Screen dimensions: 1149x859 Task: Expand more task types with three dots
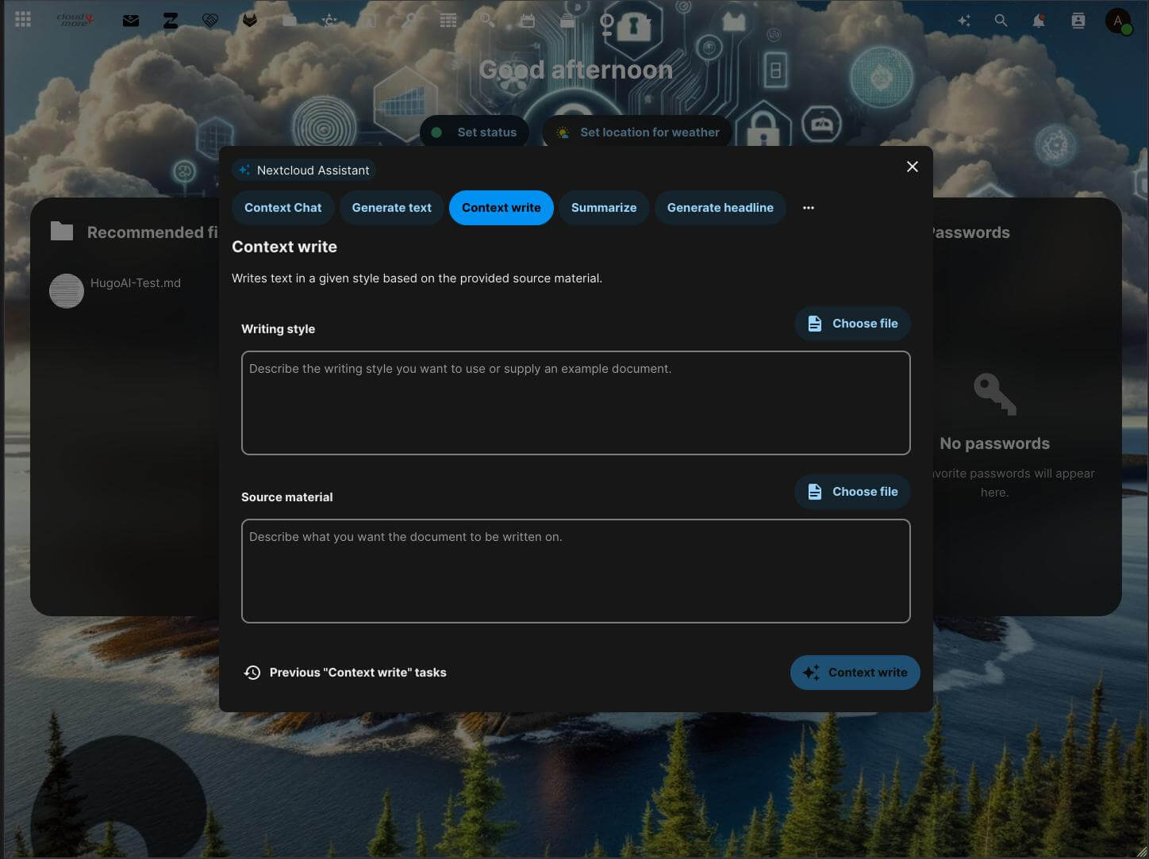(809, 208)
